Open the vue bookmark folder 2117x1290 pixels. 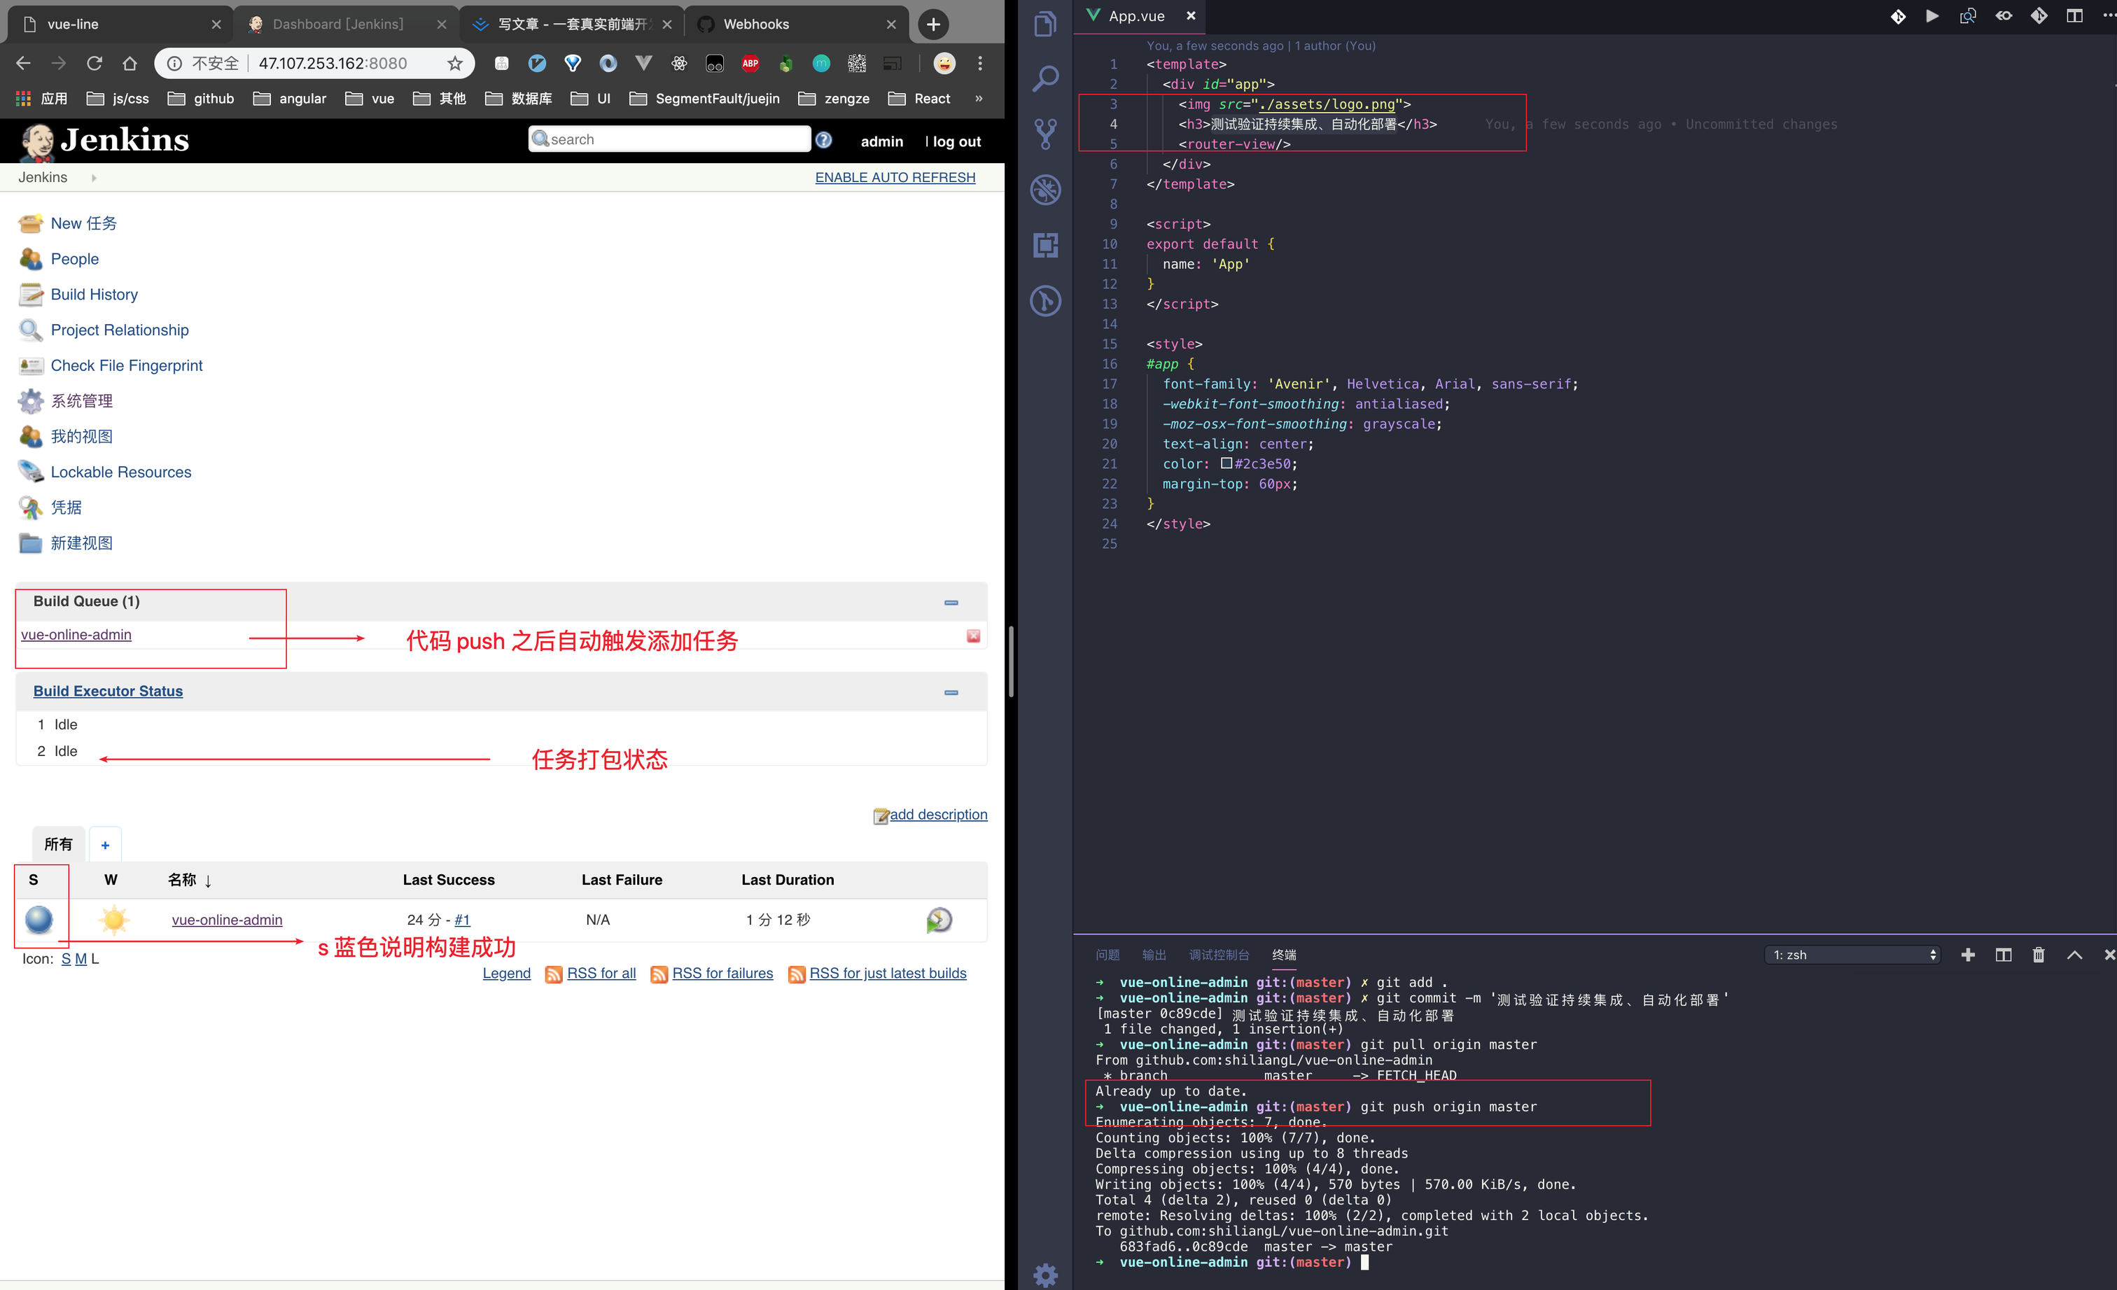[370, 99]
